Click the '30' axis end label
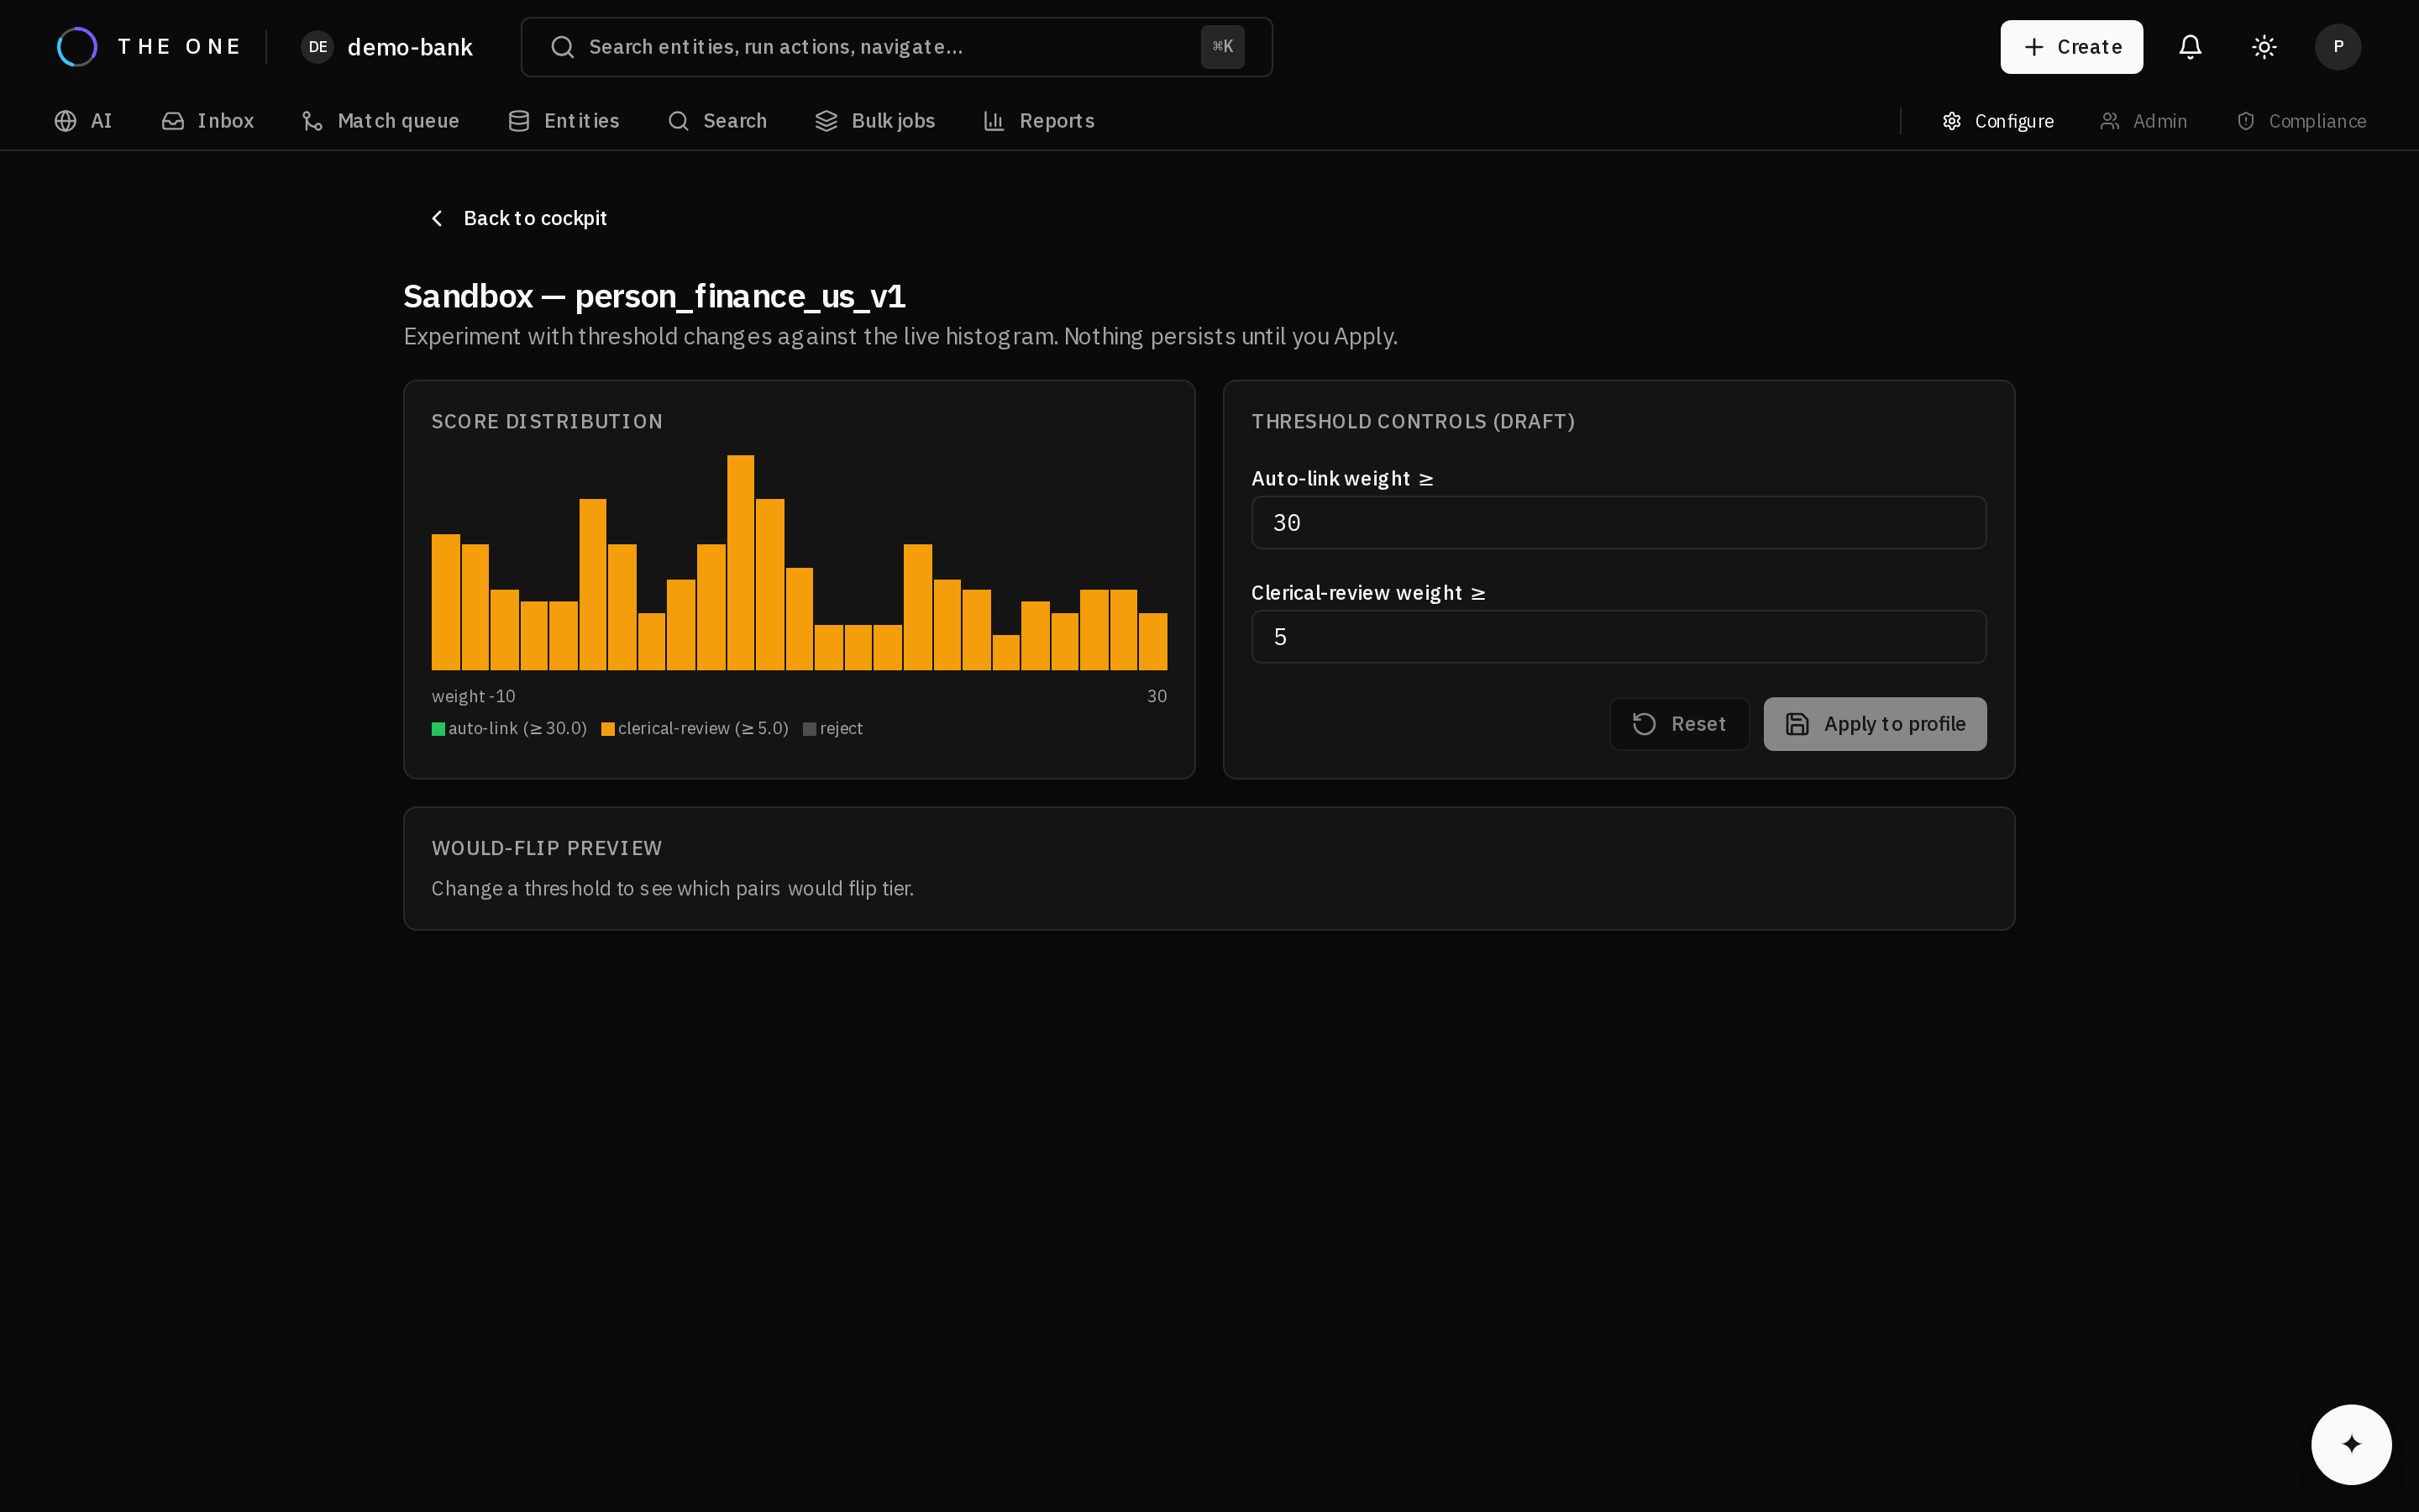This screenshot has width=2419, height=1512. coord(1157,696)
